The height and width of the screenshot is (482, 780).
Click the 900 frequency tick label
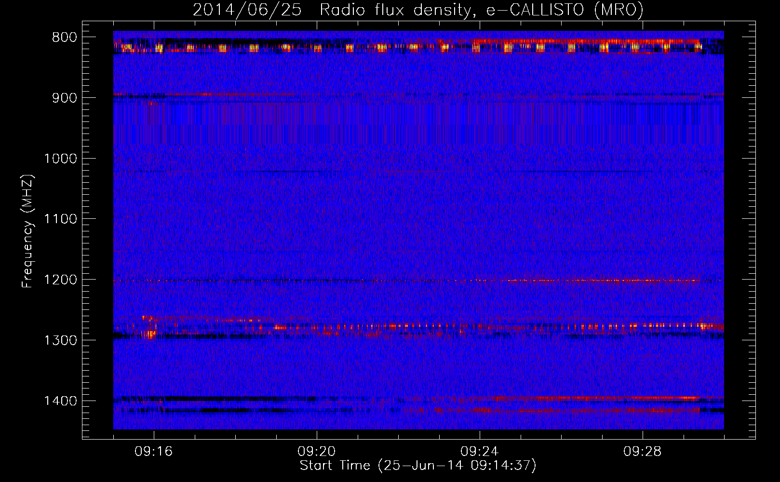click(64, 98)
